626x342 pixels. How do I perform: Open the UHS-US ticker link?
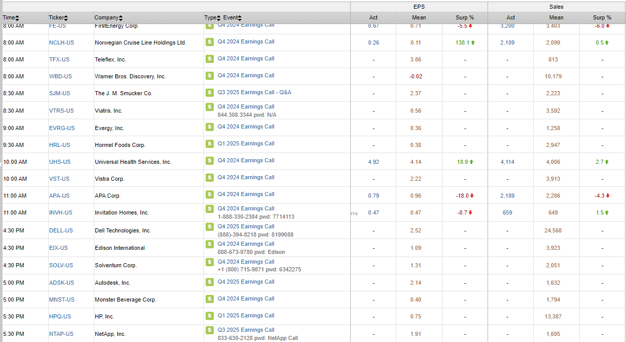(x=60, y=162)
